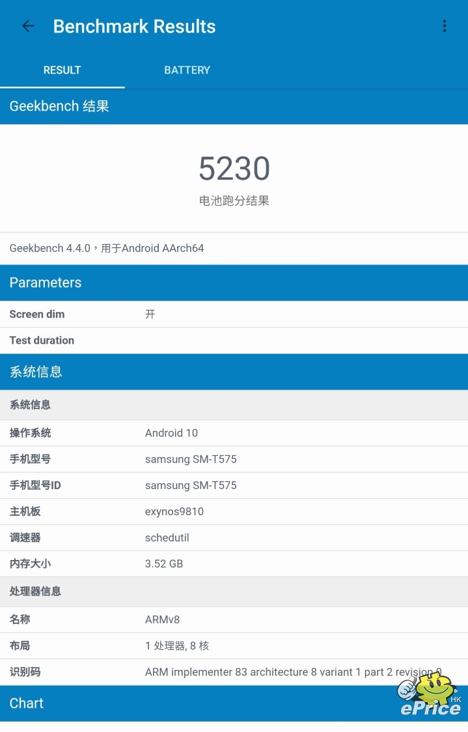The width and height of the screenshot is (468, 732).
Task: Select the schedutil governor value
Action: tap(167, 537)
